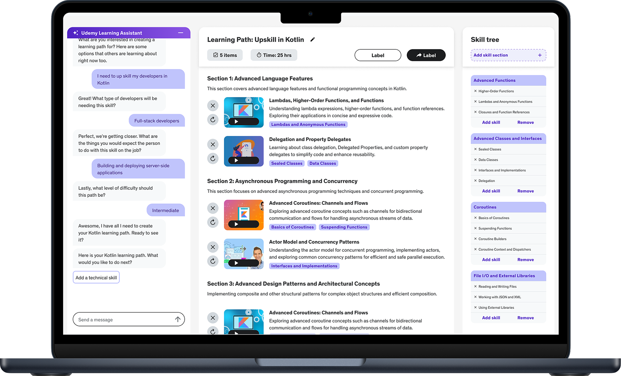Click the Intermediate chat reply bubble
621x376 pixels.
click(166, 210)
